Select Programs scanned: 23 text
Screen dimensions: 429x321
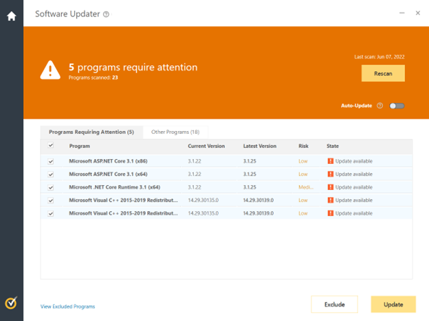coord(93,78)
